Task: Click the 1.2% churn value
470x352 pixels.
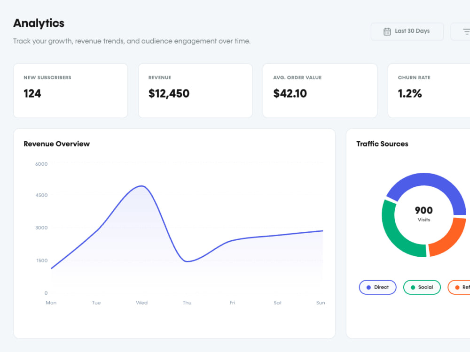Action: 410,93
